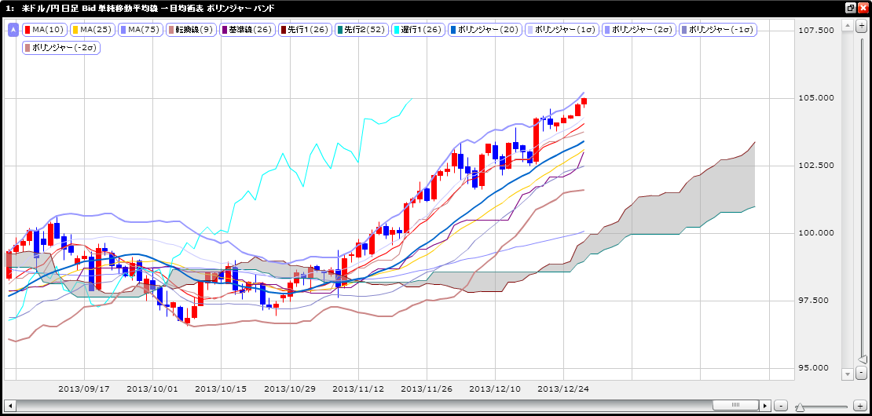The height and width of the screenshot is (416, 872).
Task: Click the 107.500 price axis label
Action: [x=818, y=30]
